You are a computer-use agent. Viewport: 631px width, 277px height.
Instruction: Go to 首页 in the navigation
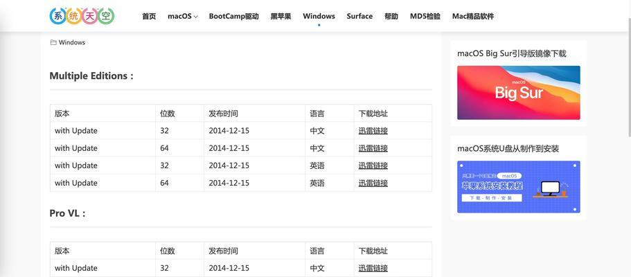pyautogui.click(x=149, y=17)
